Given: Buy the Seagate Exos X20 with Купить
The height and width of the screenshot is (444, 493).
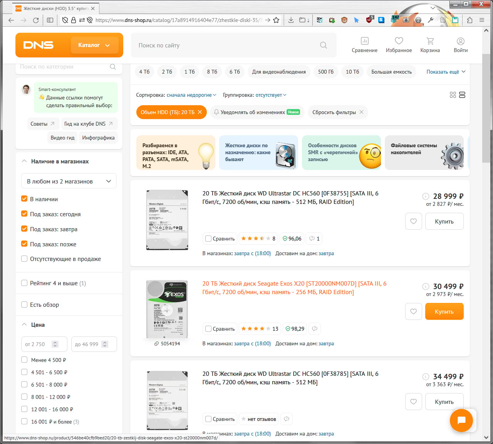Looking at the screenshot, I should pyautogui.click(x=444, y=311).
